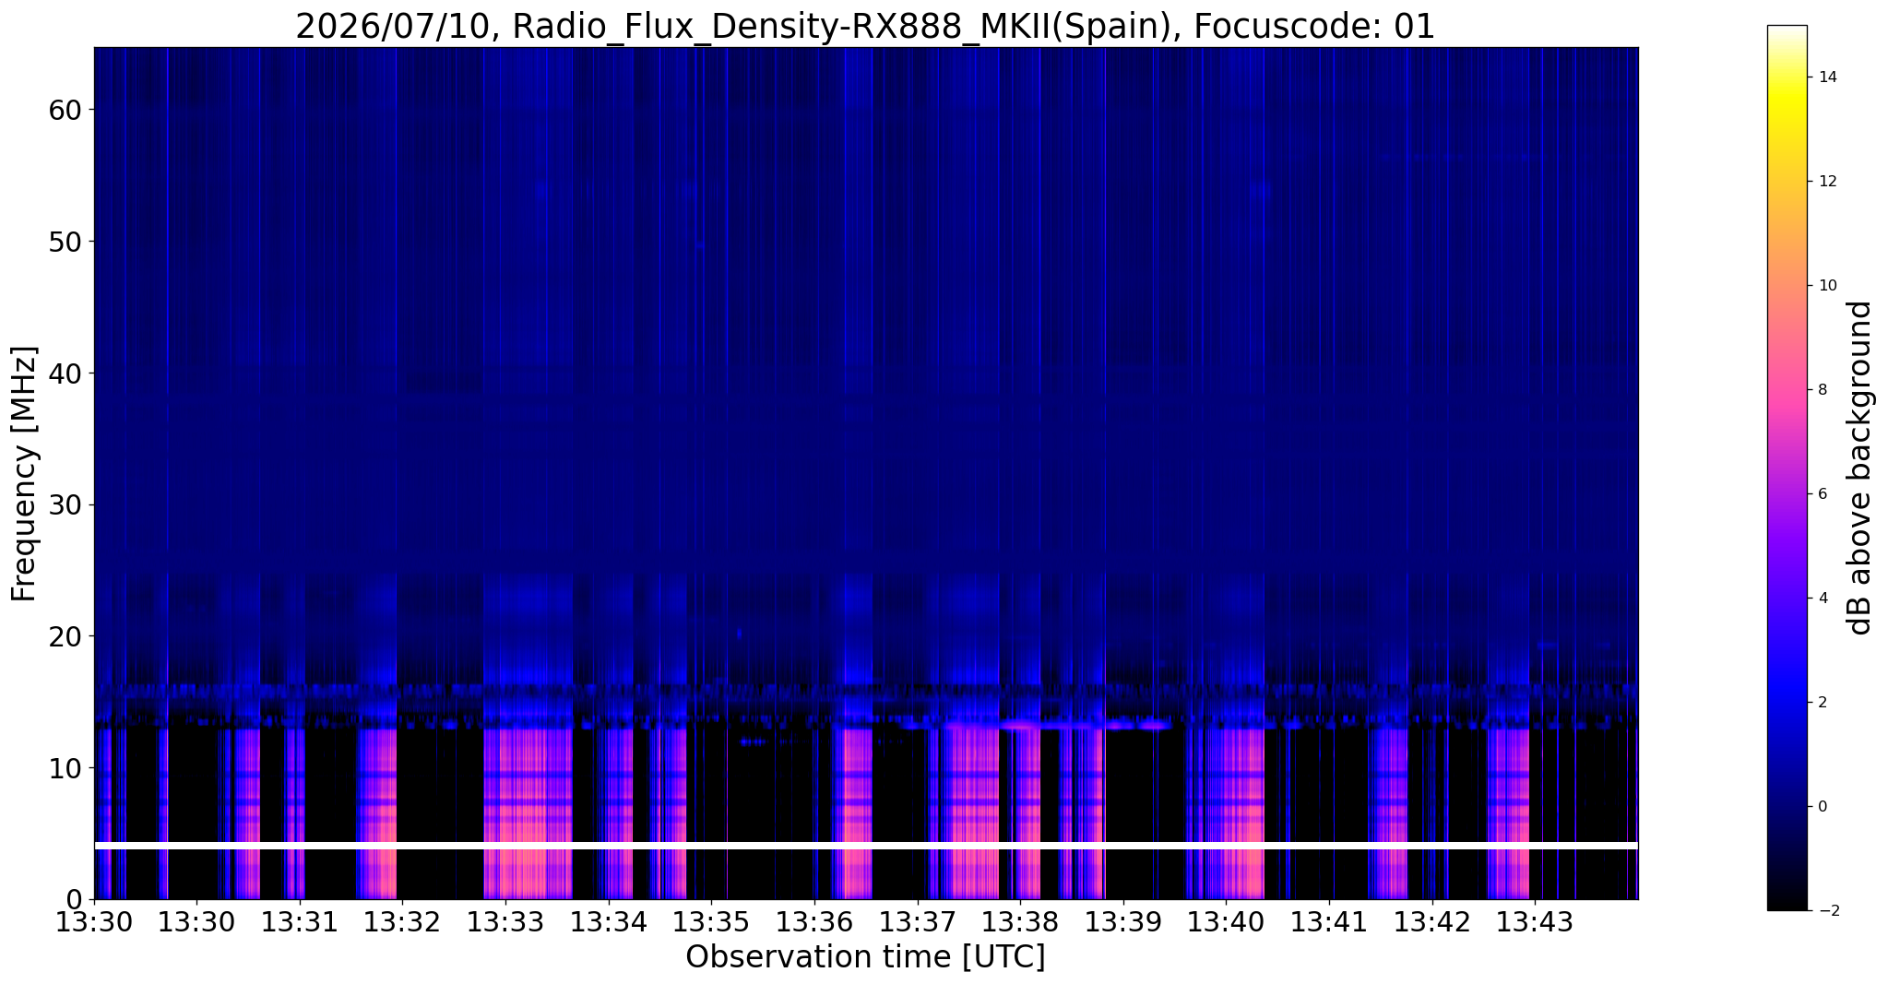This screenshot has width=1888, height=984.
Task: Click the 50 MHz frequency axis tick
Action: point(65,242)
